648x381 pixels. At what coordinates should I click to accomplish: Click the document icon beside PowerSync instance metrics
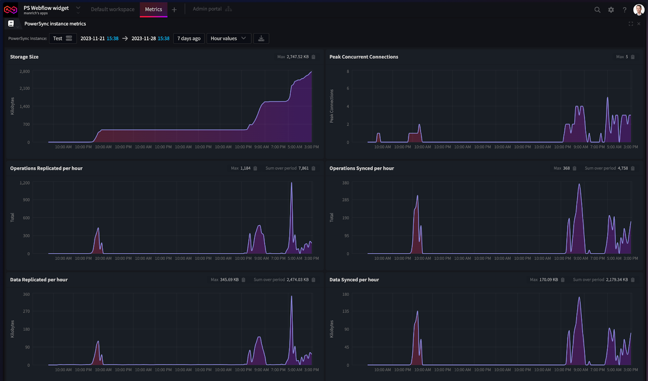click(x=11, y=23)
